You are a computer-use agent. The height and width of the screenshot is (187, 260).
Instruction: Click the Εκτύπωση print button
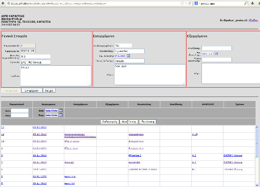[x=147, y=122]
